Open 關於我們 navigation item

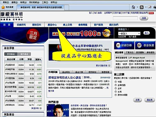click(x=114, y=25)
